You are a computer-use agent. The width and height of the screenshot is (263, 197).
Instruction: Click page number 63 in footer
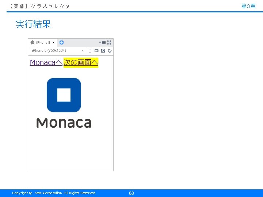[x=131, y=193]
